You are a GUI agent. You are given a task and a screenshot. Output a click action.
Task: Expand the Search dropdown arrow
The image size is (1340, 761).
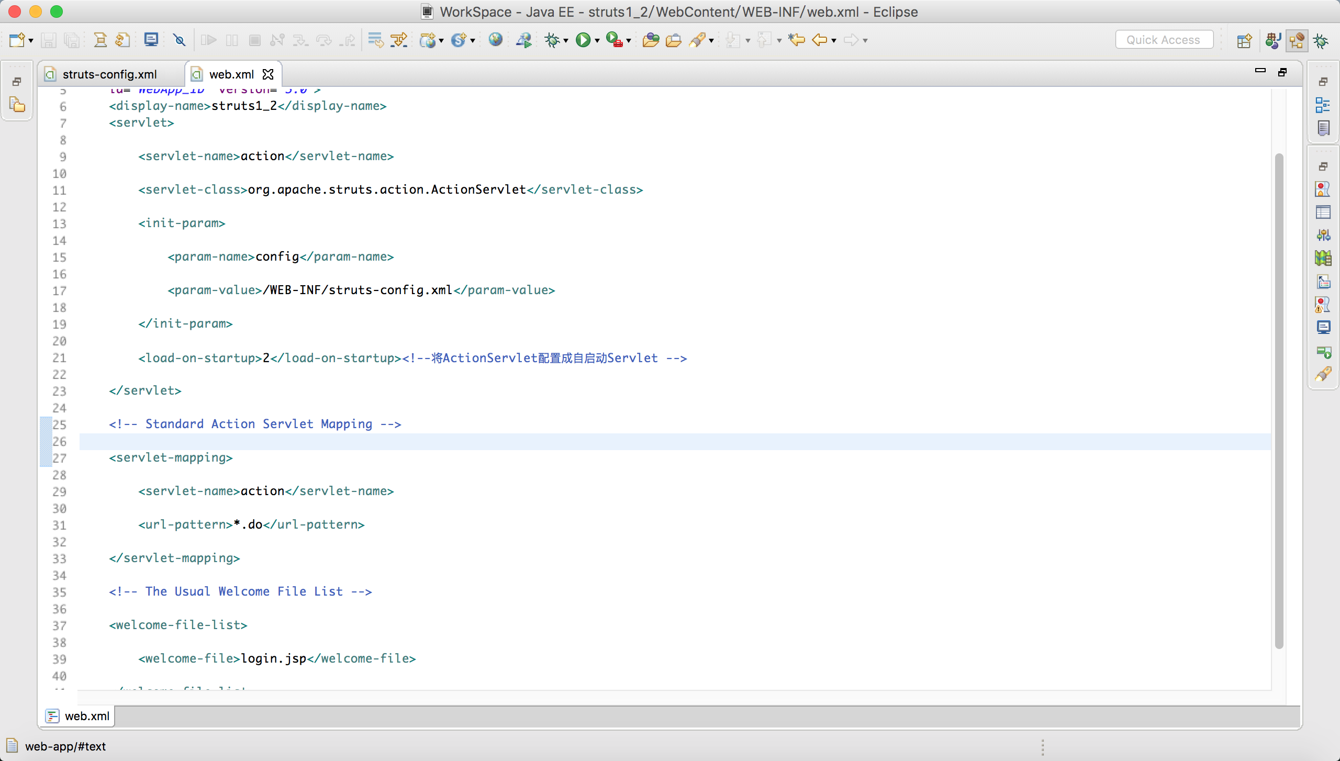tap(711, 41)
